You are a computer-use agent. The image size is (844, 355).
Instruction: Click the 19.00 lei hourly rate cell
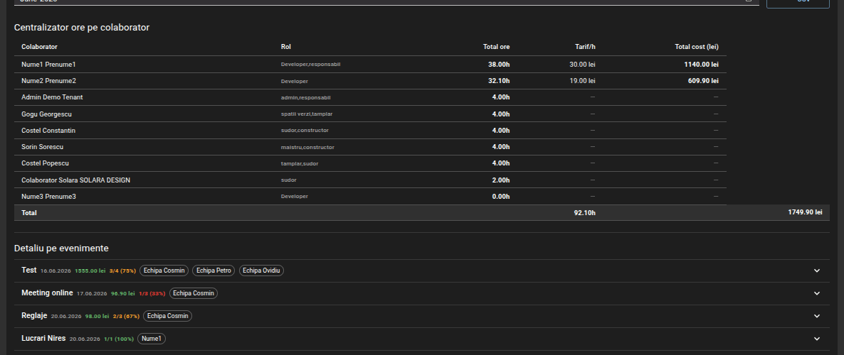[x=582, y=81]
